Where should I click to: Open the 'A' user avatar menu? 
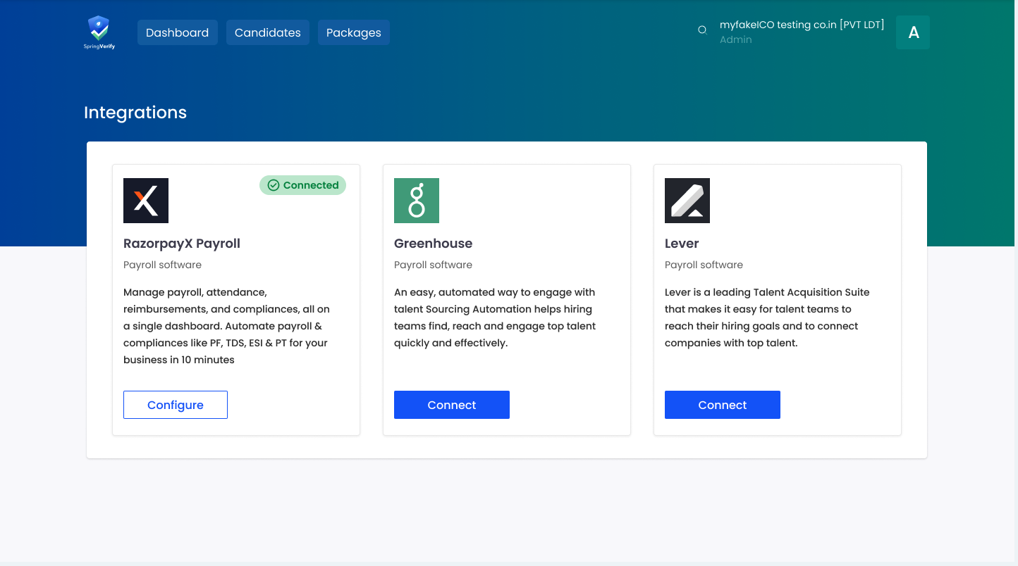coord(913,32)
